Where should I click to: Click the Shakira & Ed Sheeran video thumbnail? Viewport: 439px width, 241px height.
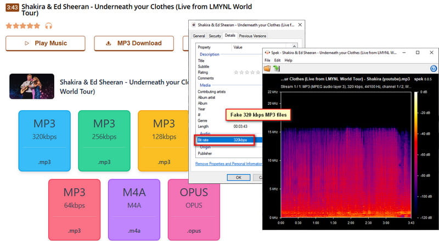(x=32, y=86)
